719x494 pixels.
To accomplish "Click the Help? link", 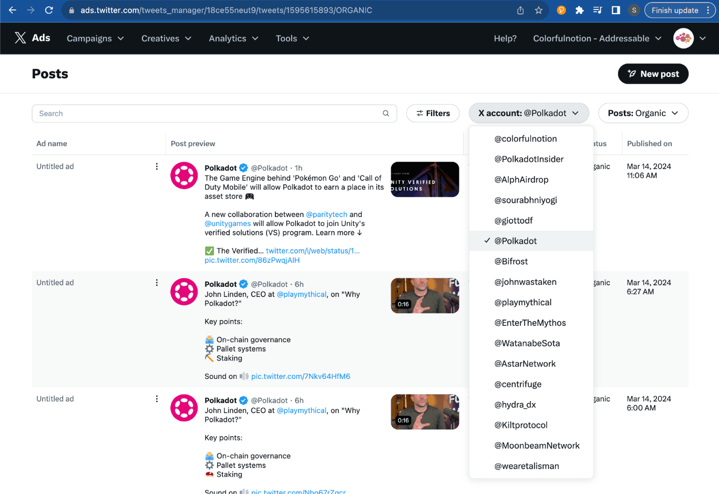I will [505, 38].
